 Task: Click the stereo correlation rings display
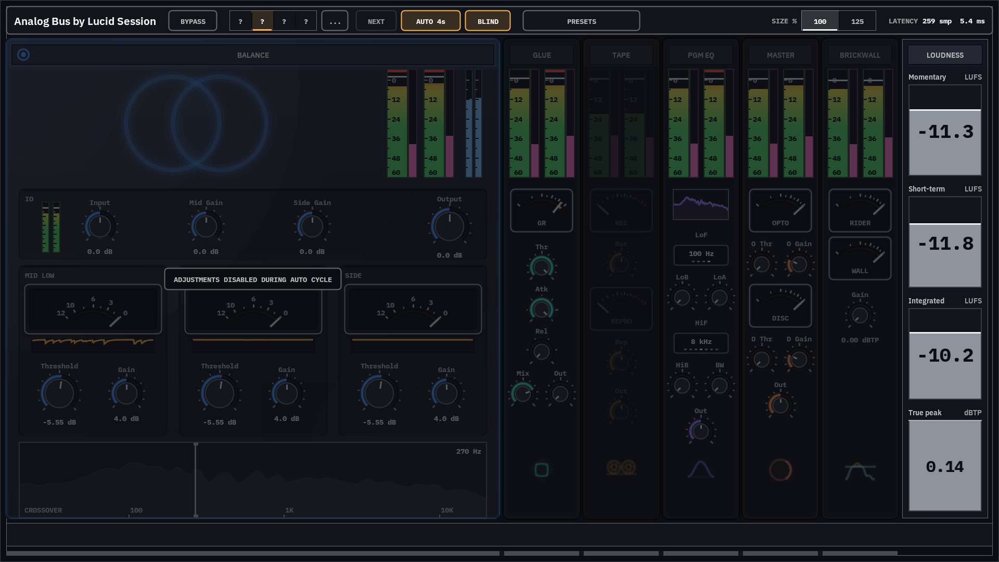pyautogui.click(x=196, y=123)
